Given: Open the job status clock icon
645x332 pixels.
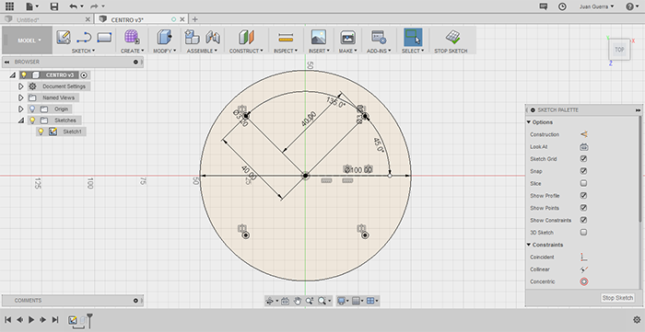Looking at the screenshot, I should [562, 6].
